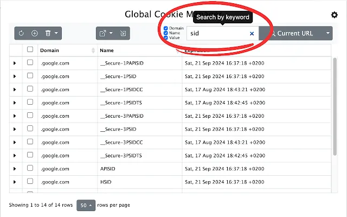Expand the APISID row details
The image size is (347, 217).
coord(15,169)
